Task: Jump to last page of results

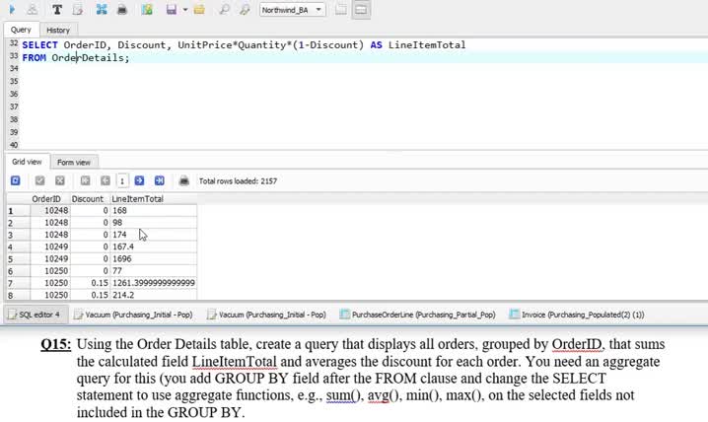Action: point(159,181)
